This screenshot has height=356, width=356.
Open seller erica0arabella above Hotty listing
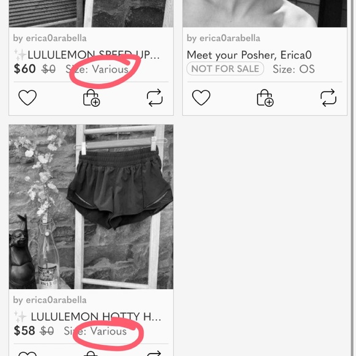point(50,300)
